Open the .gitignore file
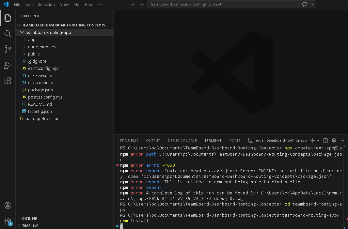Screen dimensions: 348x229 pyautogui.click(x=64, y=61)
